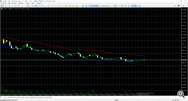Viewport: 188px width, 101px height.
Task: Switch chart to M1 timeframe
Action: pyautogui.click(x=33, y=6)
